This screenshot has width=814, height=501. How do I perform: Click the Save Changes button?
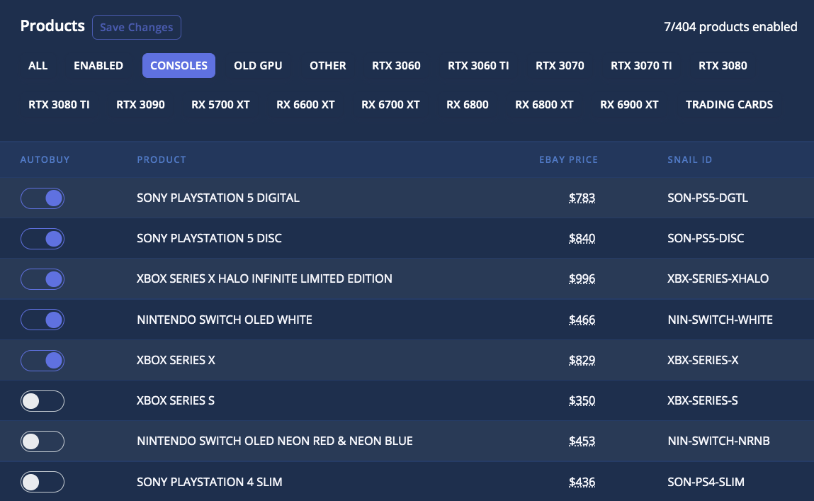click(x=137, y=28)
